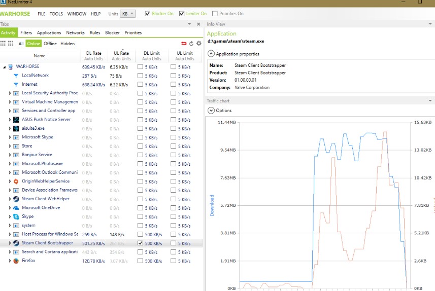
Task: Open the Units KB dropdown
Action: coord(128,14)
